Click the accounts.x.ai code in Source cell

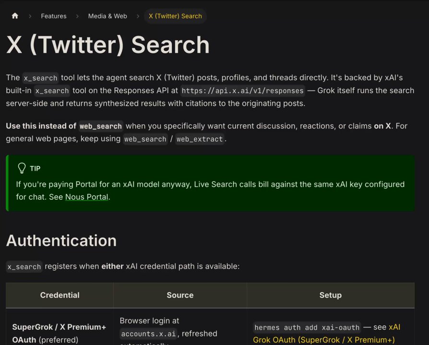click(x=148, y=334)
